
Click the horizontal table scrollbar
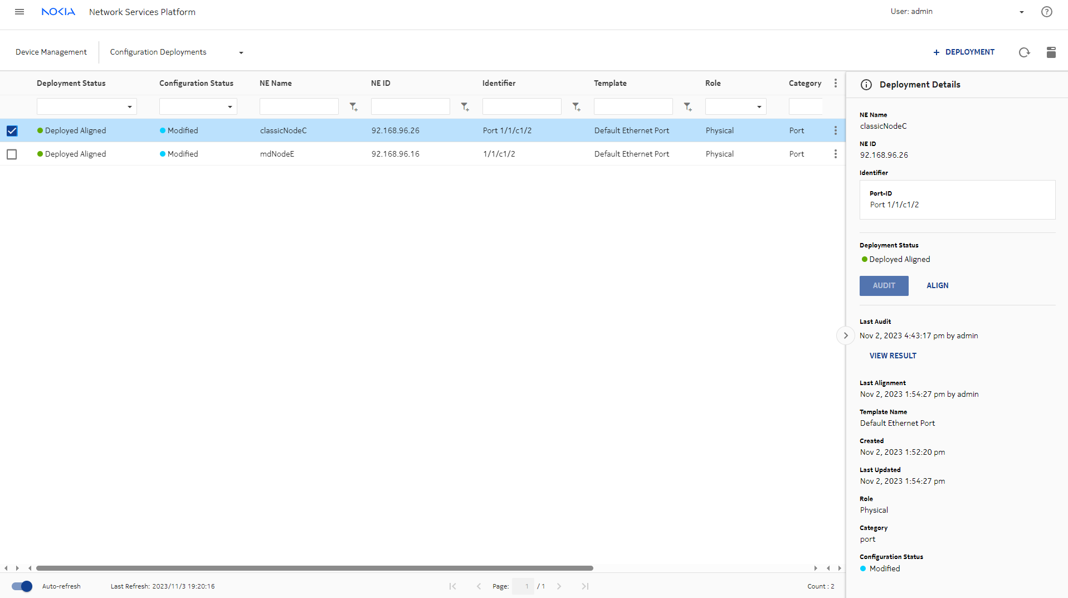point(314,568)
